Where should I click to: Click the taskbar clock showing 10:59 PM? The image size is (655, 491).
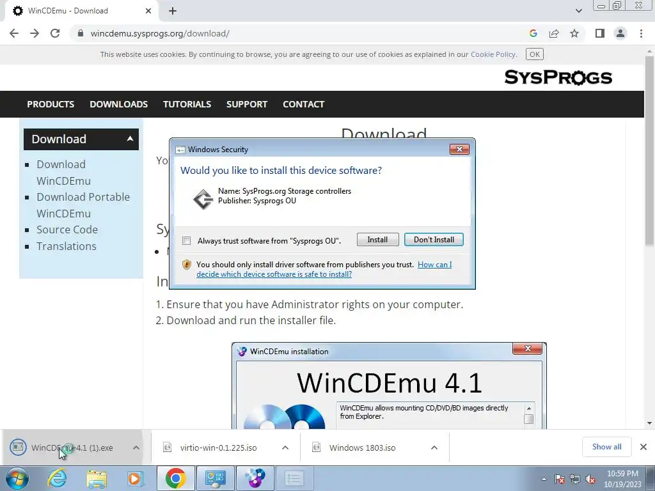pos(622,479)
